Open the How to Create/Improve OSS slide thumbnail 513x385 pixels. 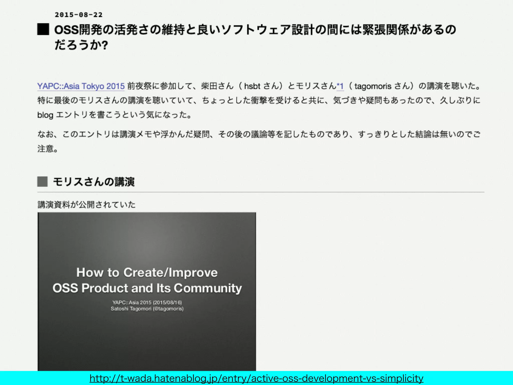147,292
